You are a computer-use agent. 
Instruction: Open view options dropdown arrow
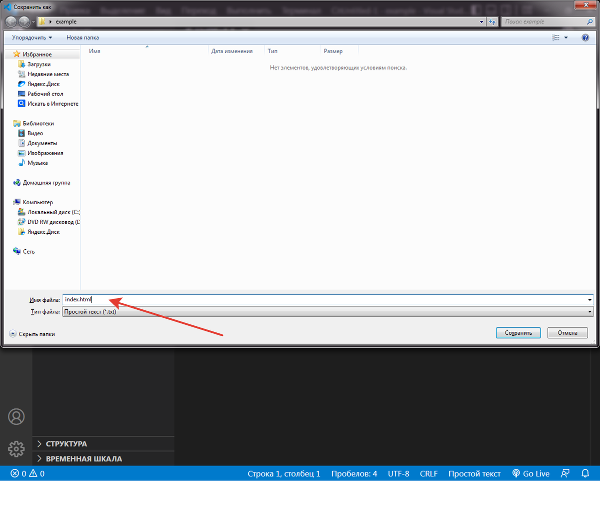click(x=566, y=38)
